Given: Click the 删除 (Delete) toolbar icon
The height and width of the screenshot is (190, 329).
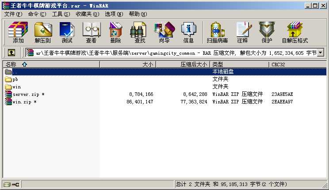Looking at the screenshot, I should tap(115, 32).
